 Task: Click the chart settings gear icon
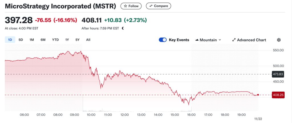(279, 40)
